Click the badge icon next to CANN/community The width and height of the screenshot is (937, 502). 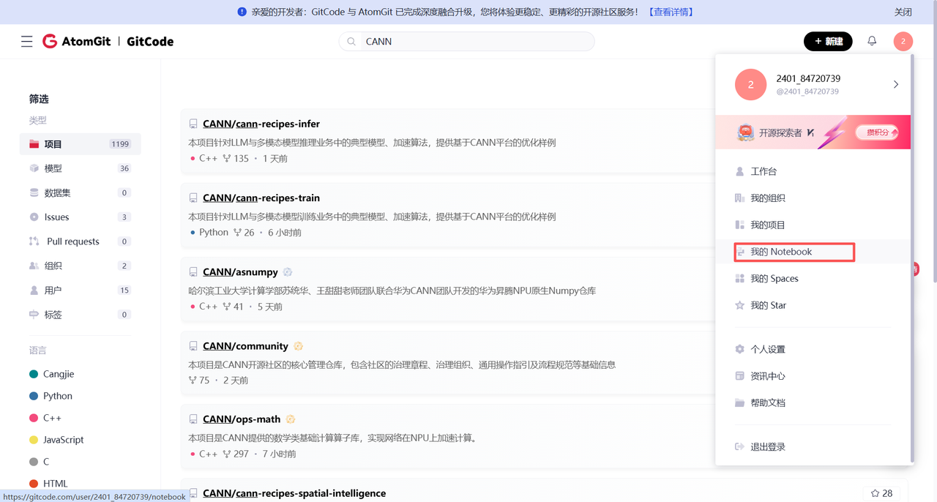(x=298, y=346)
